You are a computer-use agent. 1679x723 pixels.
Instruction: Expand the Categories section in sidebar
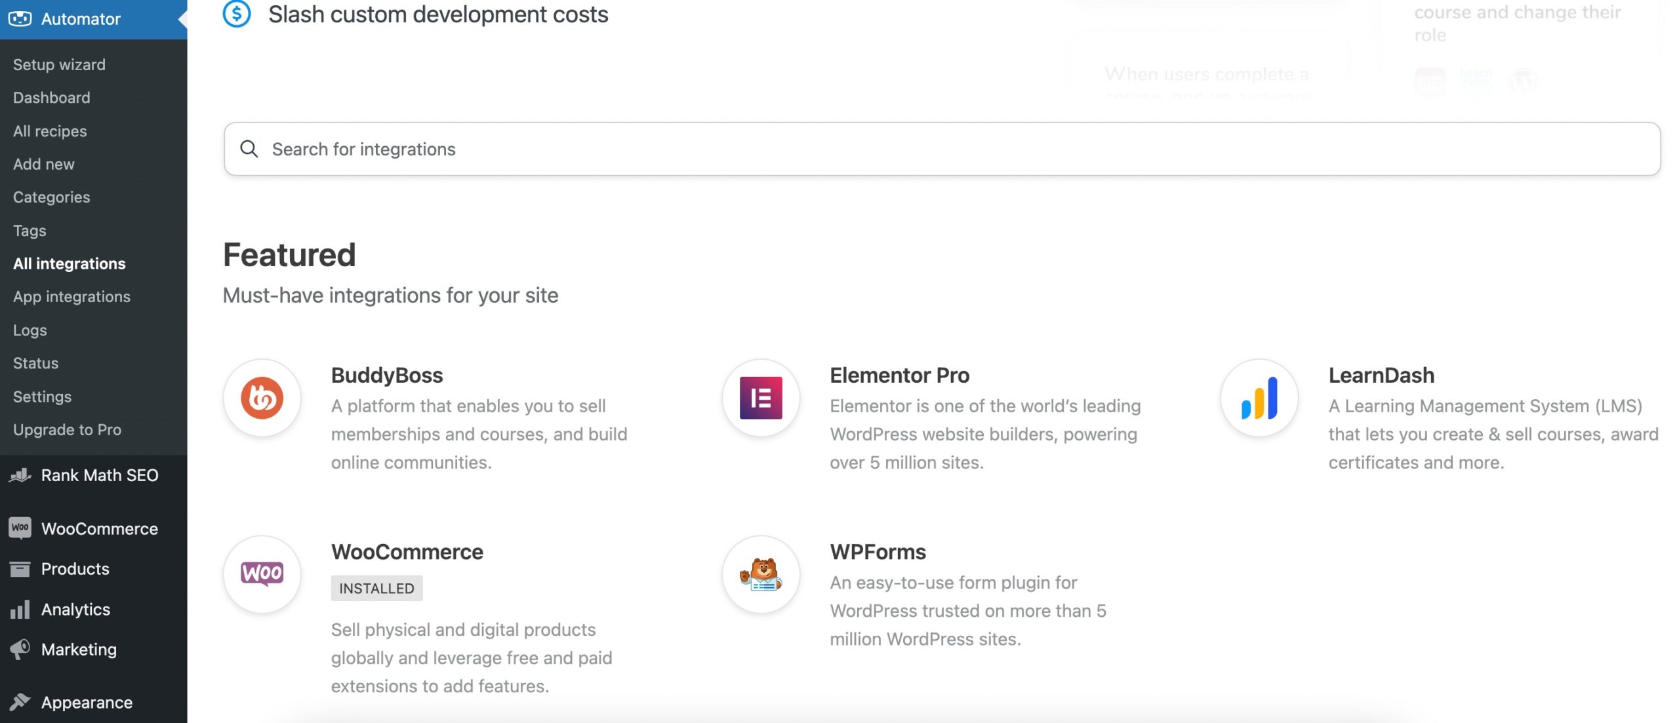(51, 198)
